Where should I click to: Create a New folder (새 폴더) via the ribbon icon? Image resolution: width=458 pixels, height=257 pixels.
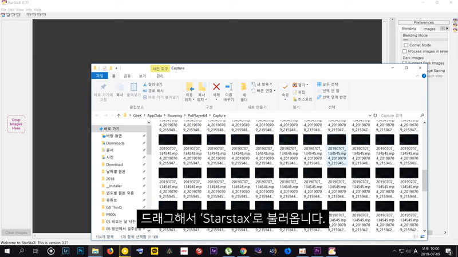244,87
